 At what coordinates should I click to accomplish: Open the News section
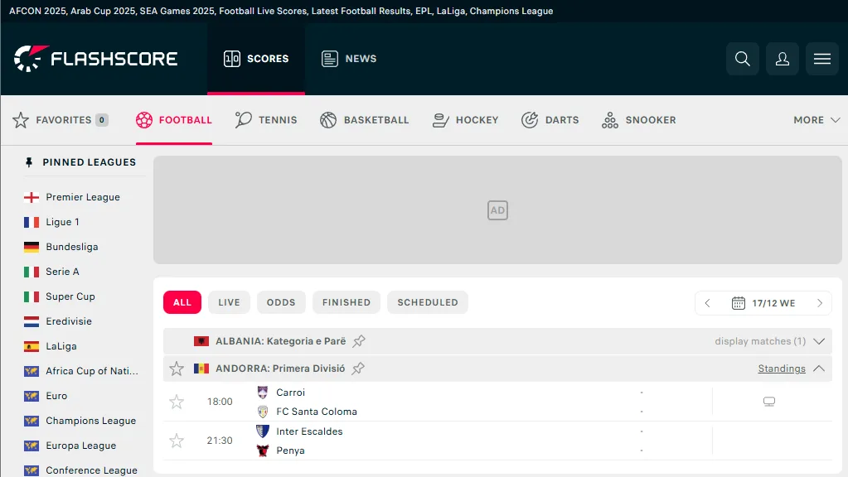click(x=349, y=59)
